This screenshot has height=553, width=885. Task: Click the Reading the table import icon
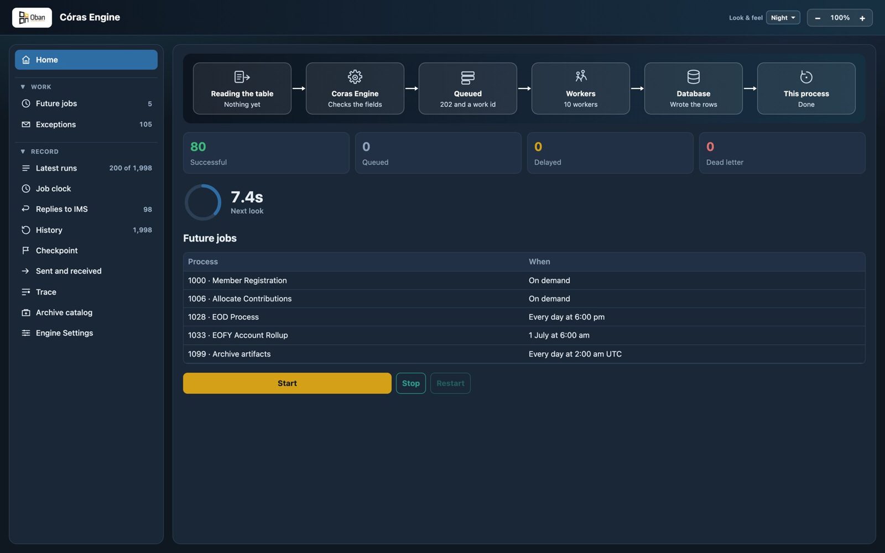[x=242, y=77]
